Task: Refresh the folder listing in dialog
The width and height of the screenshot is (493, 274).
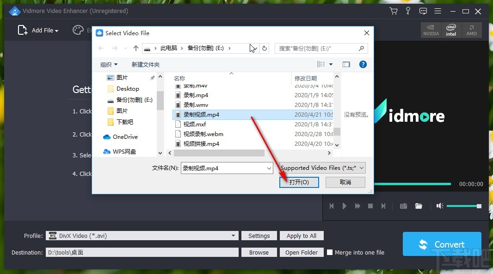Action: 265,48
